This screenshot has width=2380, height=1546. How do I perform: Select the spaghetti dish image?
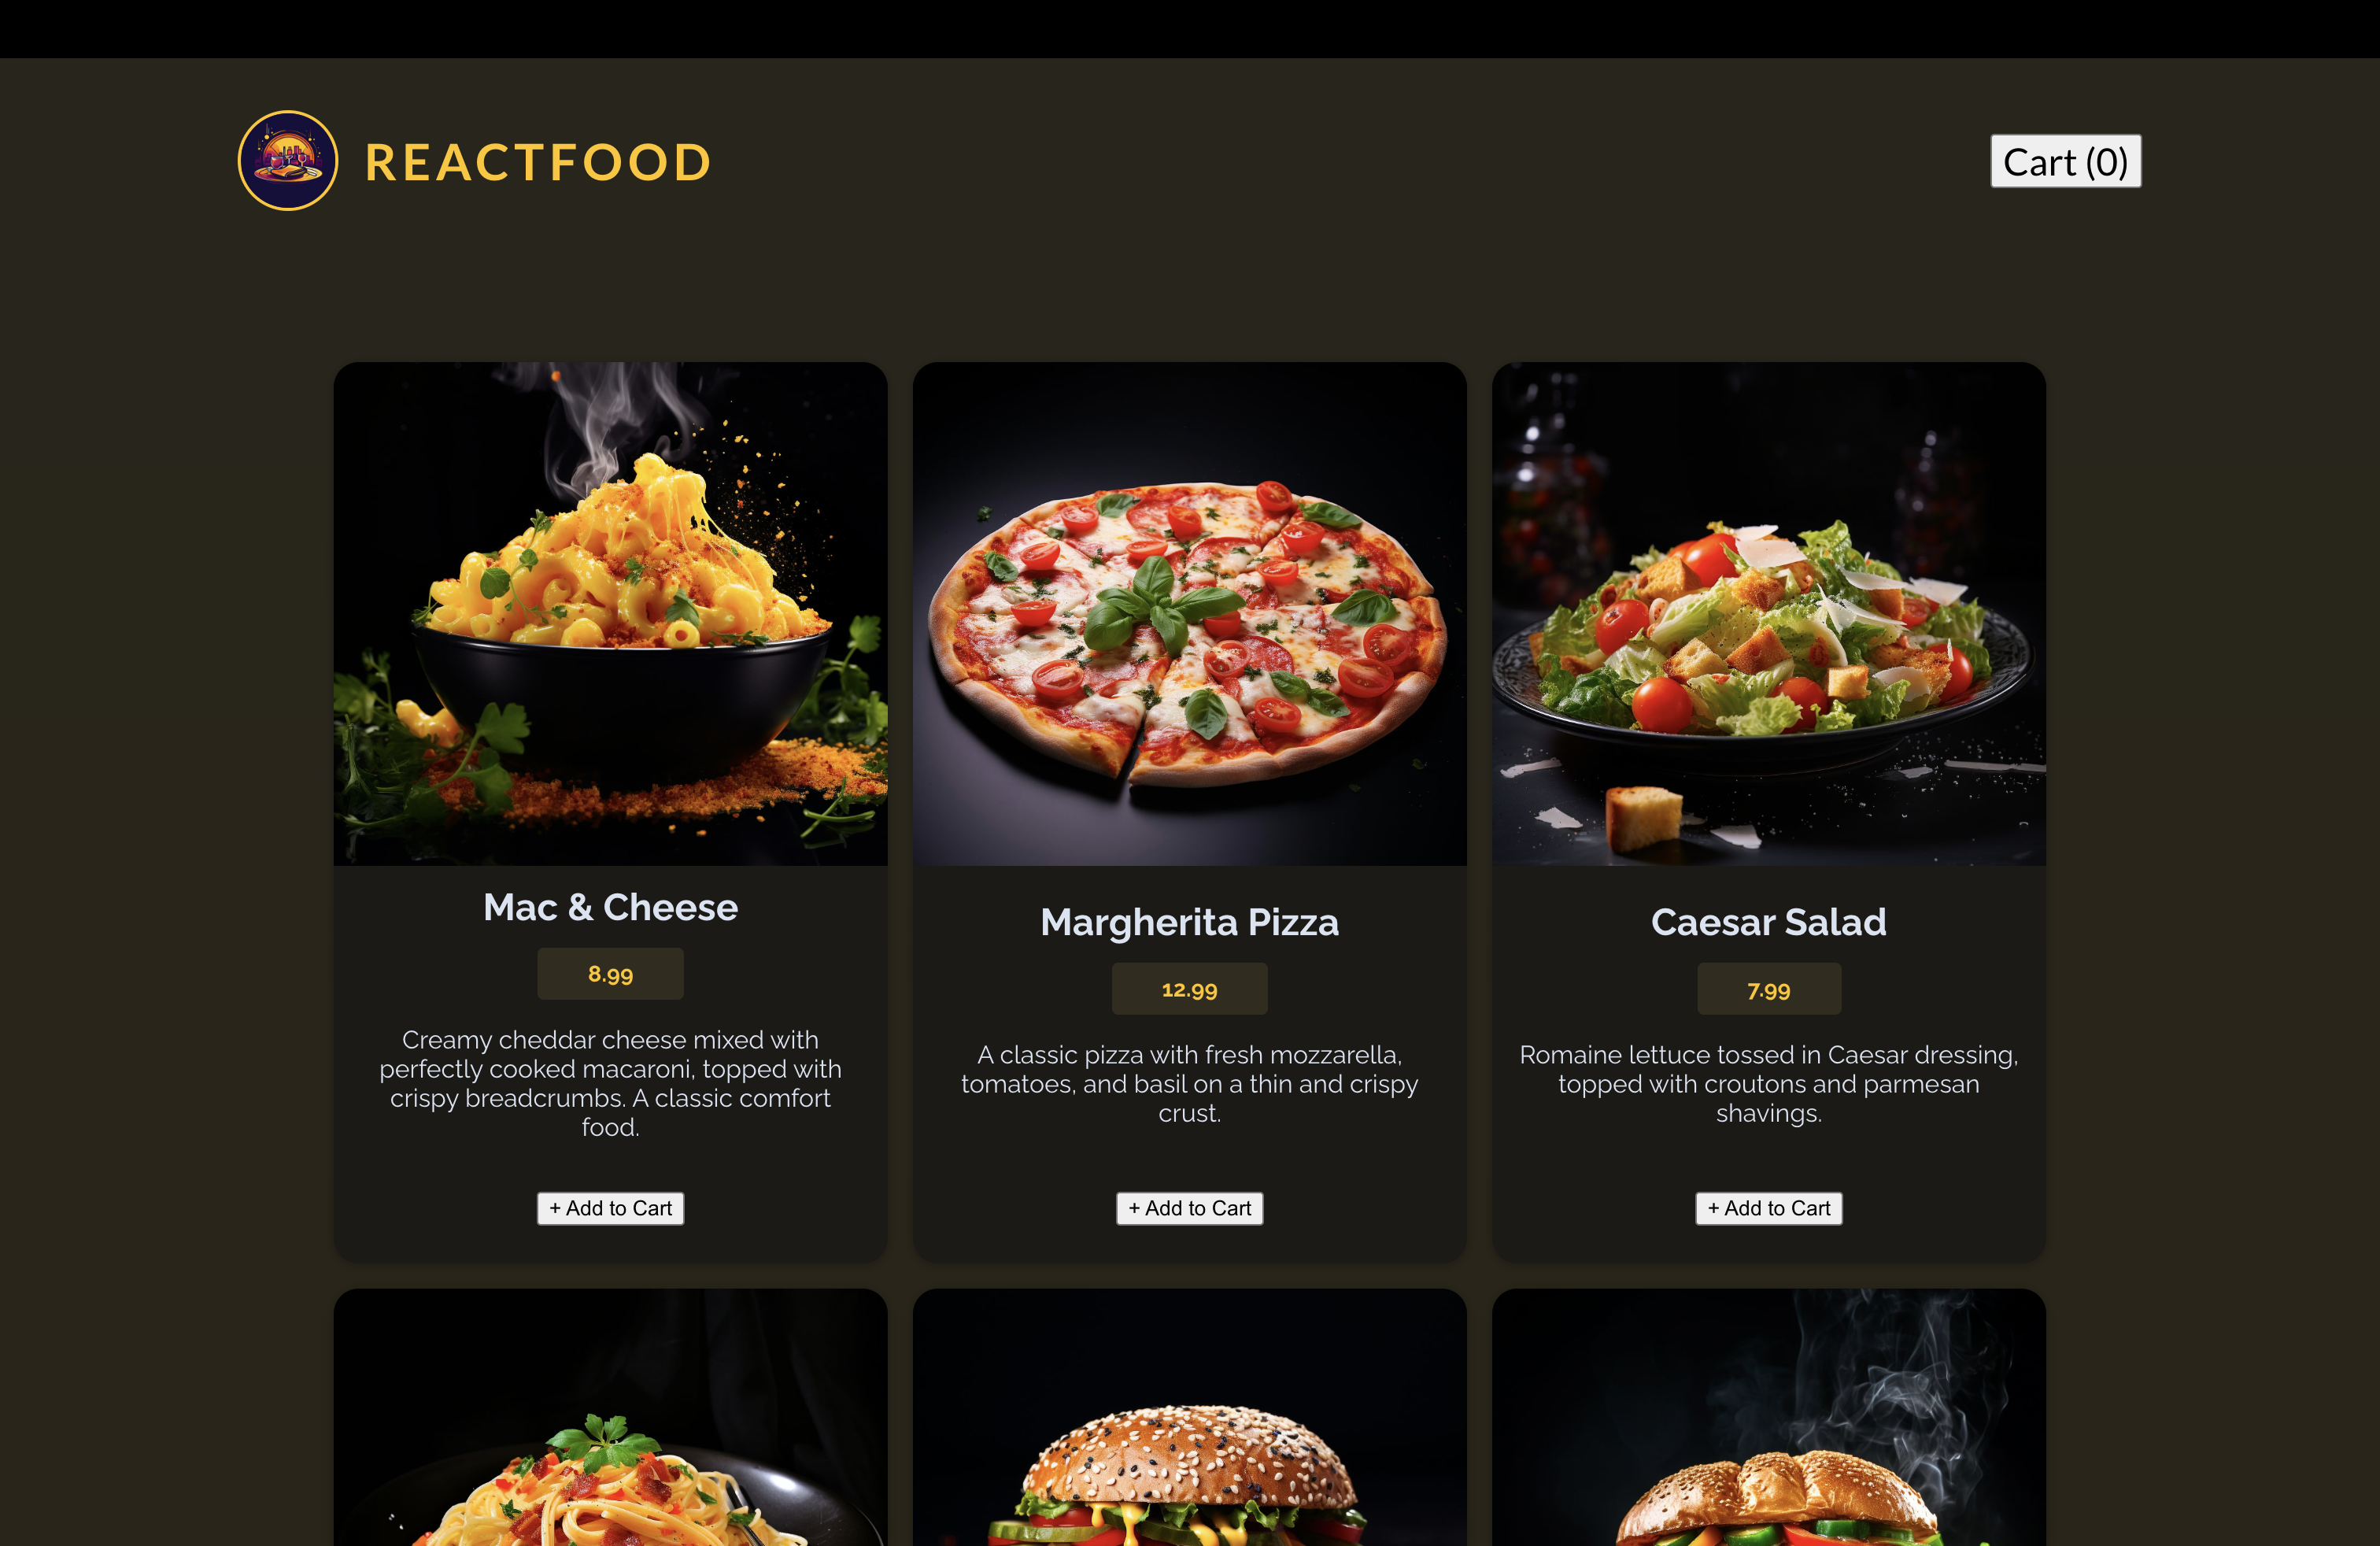coord(610,1417)
